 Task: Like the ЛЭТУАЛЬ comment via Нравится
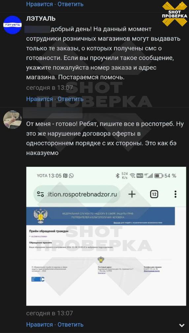tap(40, 99)
